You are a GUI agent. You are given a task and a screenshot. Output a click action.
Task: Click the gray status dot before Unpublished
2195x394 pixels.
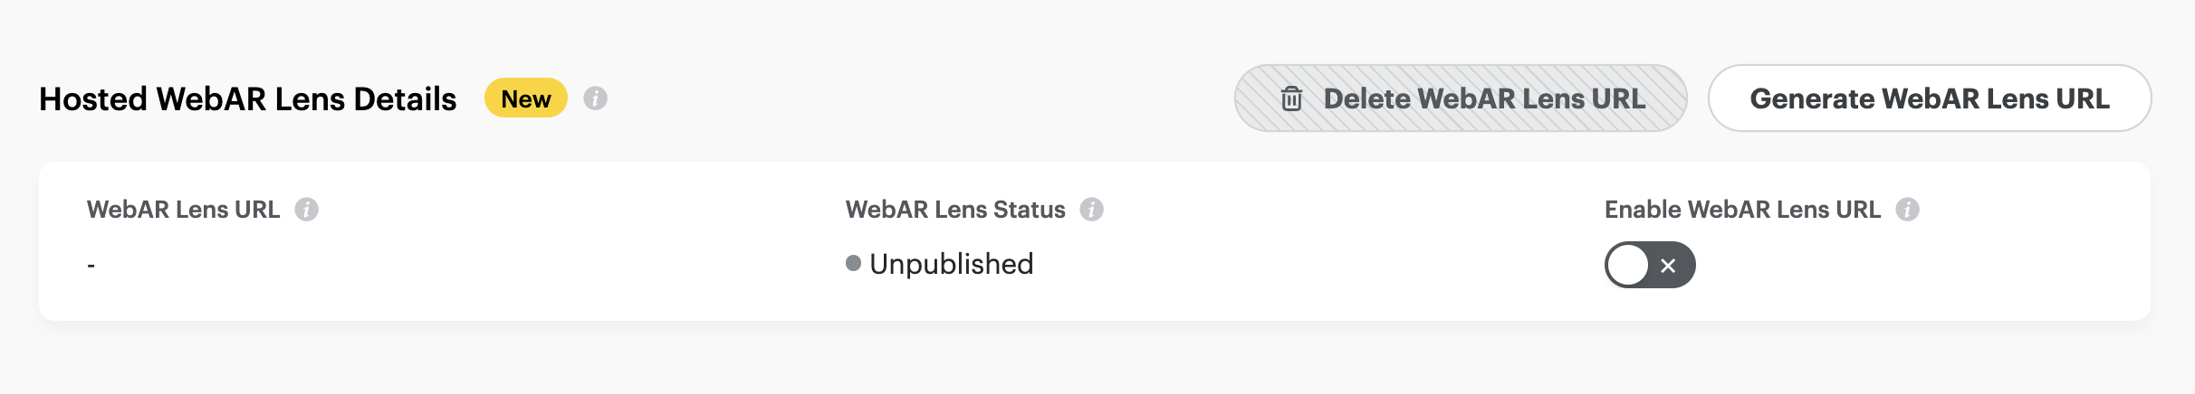click(x=853, y=263)
